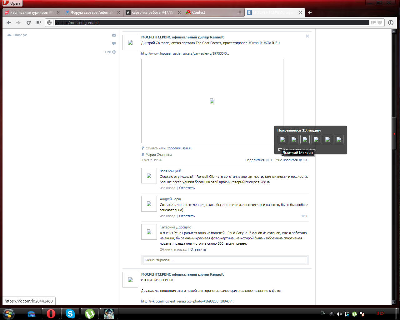Open the +28 gear notification counter
The height and width of the screenshot is (320, 400).
110,52
